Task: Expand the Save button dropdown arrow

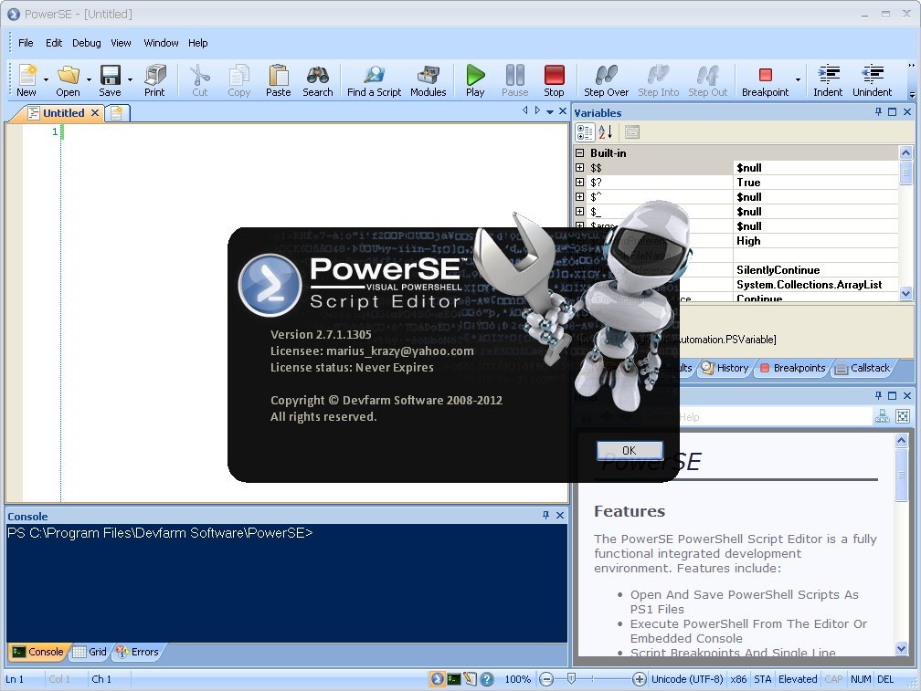Action: click(130, 80)
